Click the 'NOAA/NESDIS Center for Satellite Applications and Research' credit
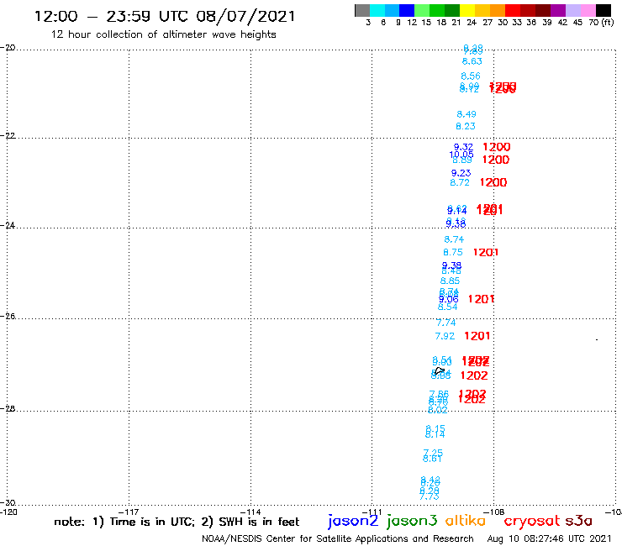 338,539
